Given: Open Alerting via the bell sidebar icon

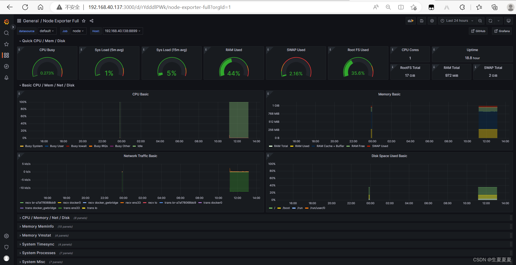Looking at the screenshot, I should (x=6, y=78).
